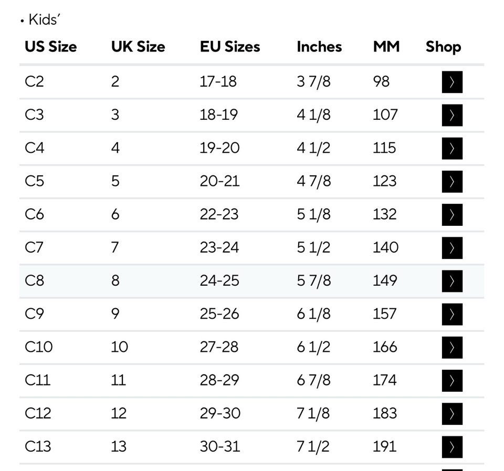
Task: Click the Inches column header
Action: coord(319,47)
